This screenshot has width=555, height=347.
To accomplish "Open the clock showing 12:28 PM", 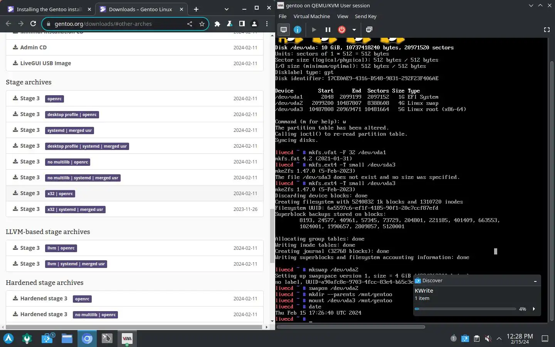I will (x=520, y=339).
